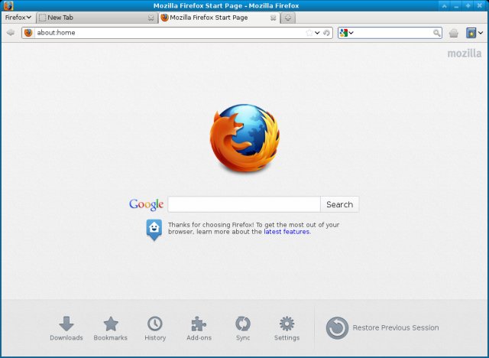This screenshot has width=489, height=358.
Task: Switch to the New Tab tab
Action: point(97,18)
